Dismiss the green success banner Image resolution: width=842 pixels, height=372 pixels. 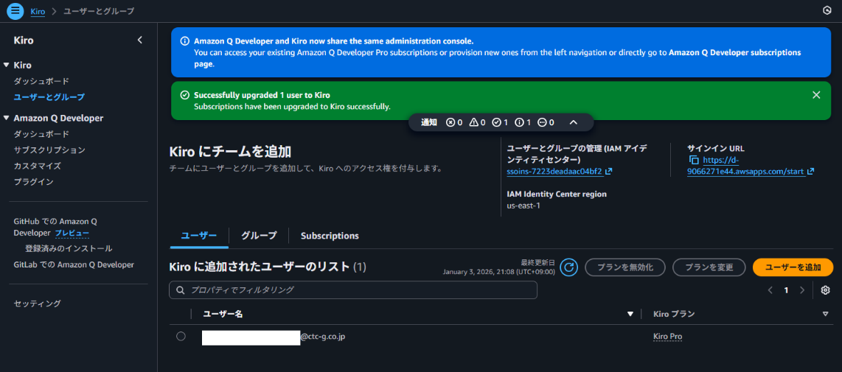pyautogui.click(x=816, y=95)
